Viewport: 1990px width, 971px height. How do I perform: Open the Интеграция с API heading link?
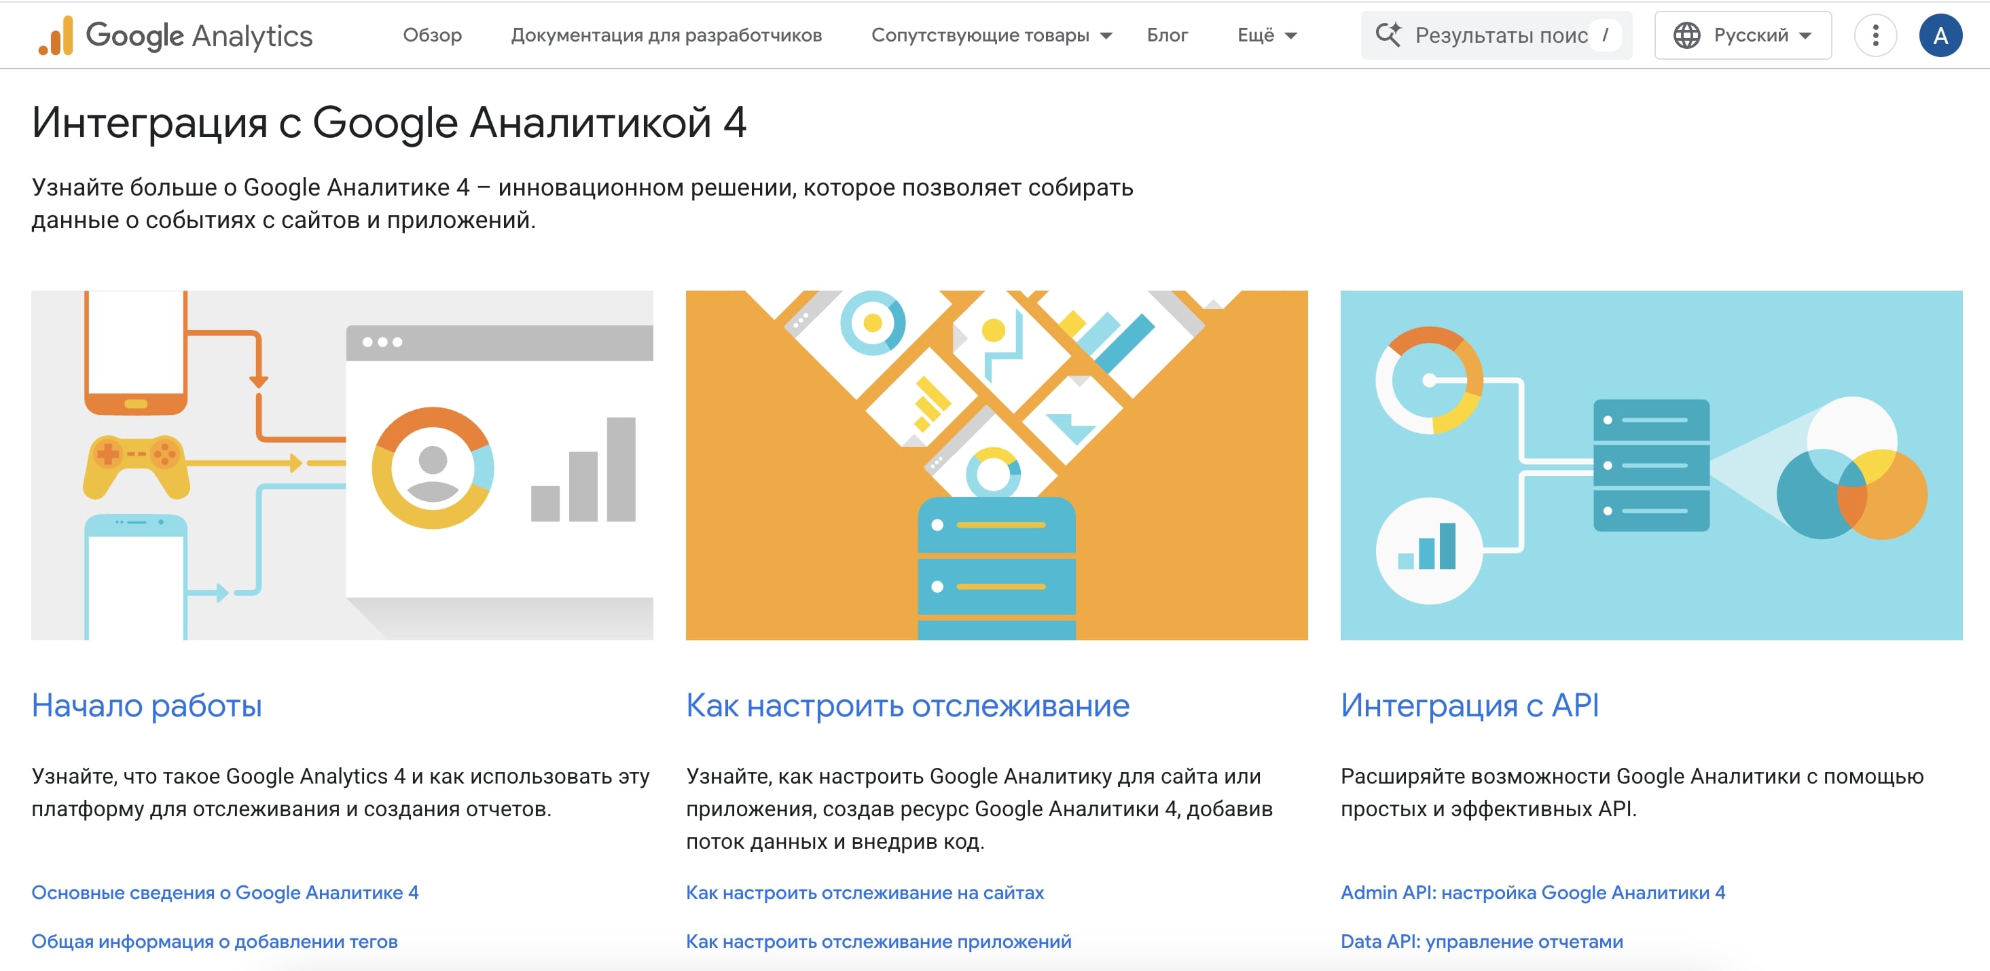point(1469,706)
